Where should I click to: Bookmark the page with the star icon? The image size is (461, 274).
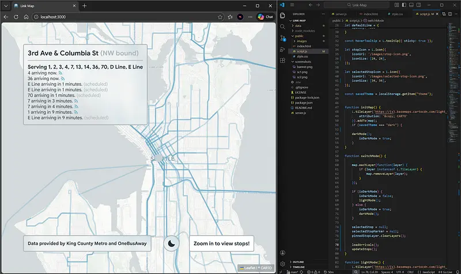coord(221,17)
